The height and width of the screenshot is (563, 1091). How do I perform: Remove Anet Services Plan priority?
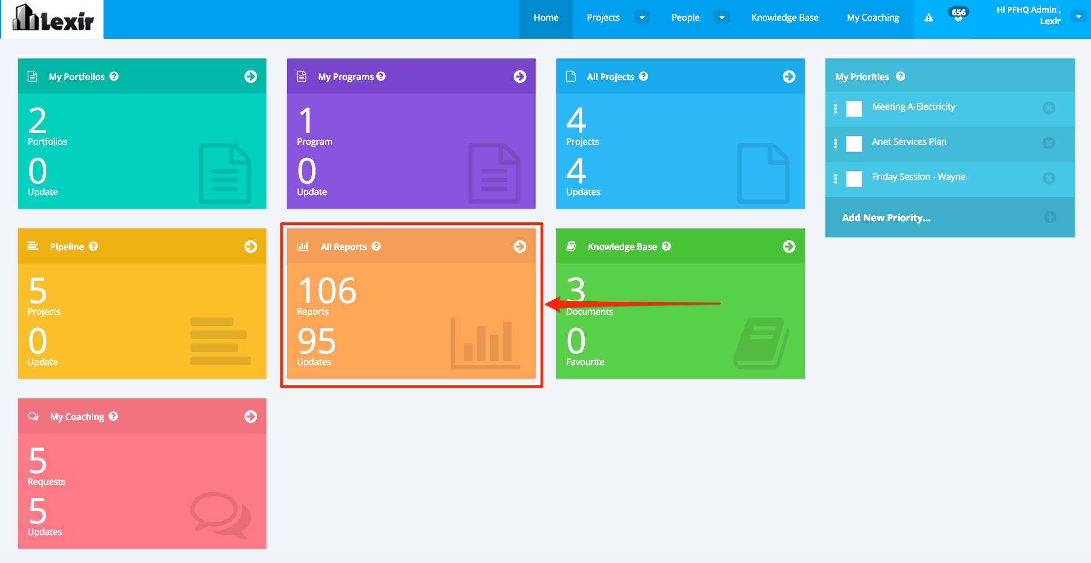(x=1049, y=143)
